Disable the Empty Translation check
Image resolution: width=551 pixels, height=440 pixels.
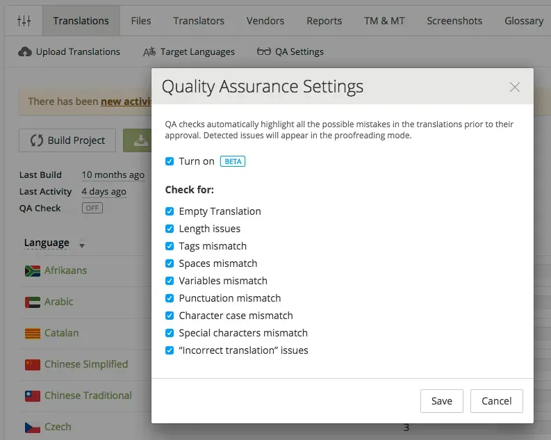170,211
